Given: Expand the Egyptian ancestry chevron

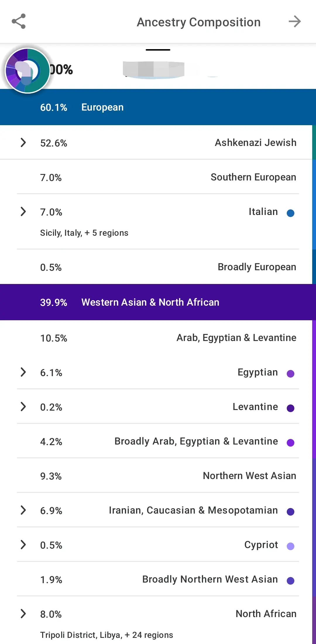Looking at the screenshot, I should tap(23, 372).
